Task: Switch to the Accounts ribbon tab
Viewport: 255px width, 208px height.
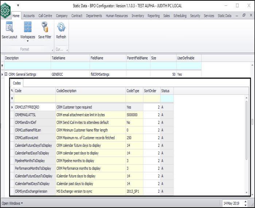Action: tap(29, 16)
